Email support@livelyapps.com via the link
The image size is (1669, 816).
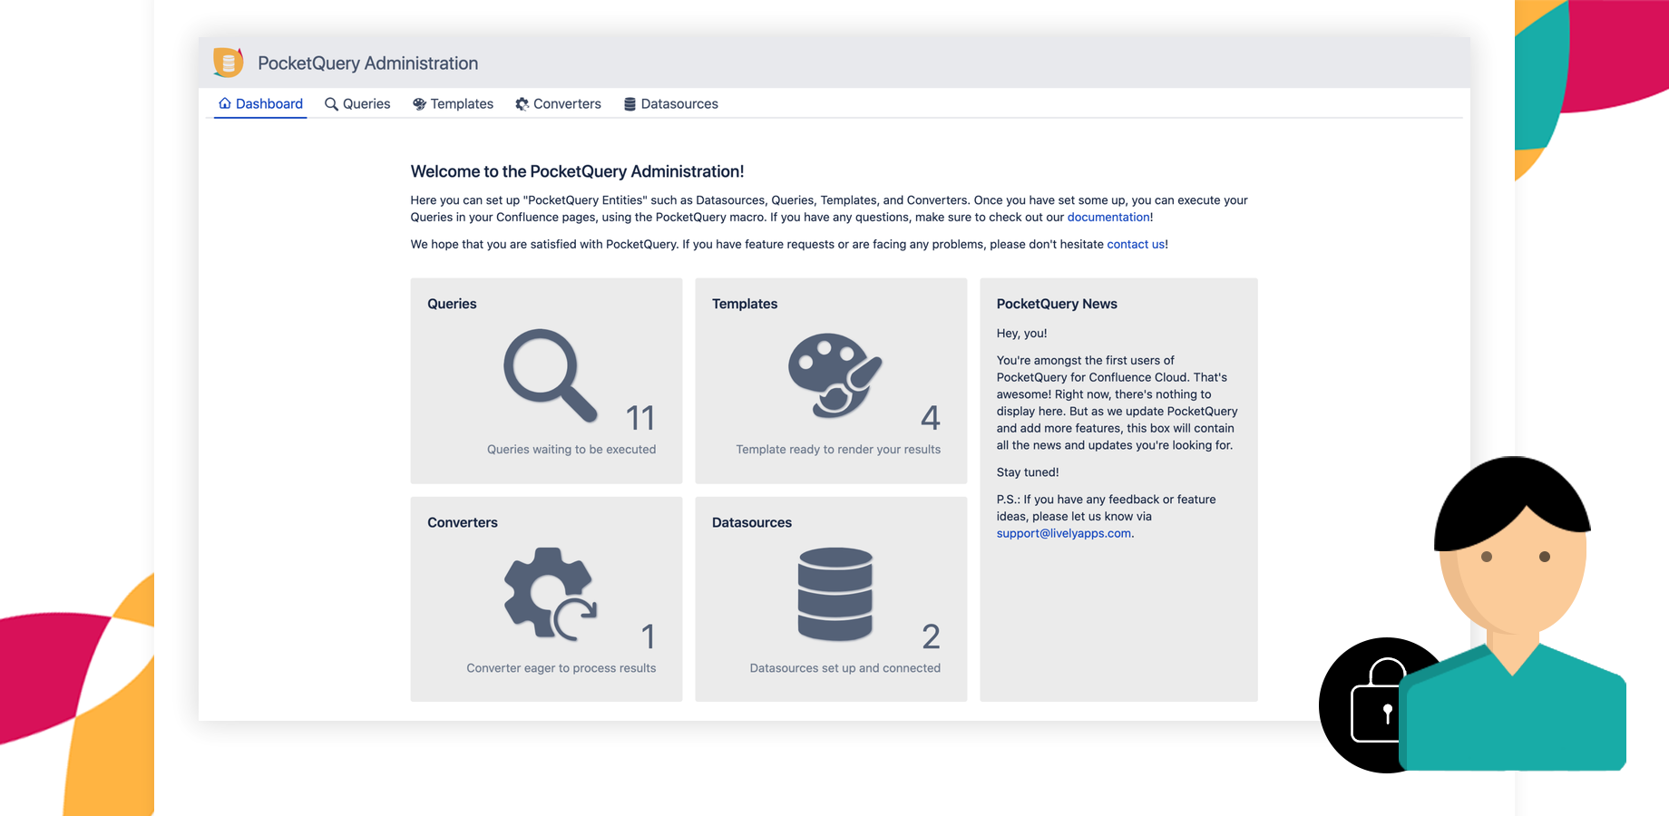click(x=1064, y=534)
